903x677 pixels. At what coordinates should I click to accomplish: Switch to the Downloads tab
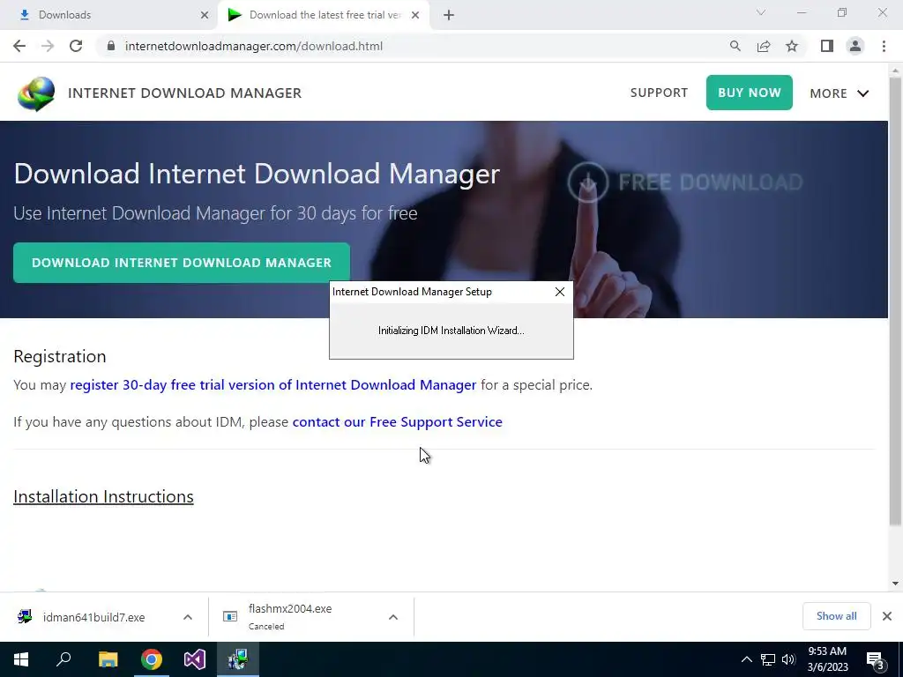(x=109, y=15)
